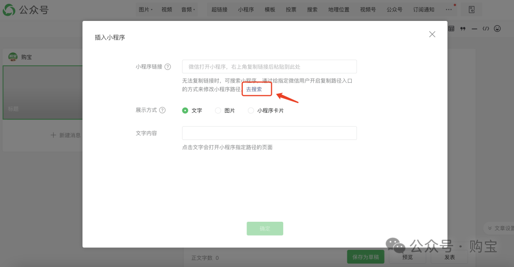Select the 图片 display option
This screenshot has width=514, height=267.
point(218,110)
